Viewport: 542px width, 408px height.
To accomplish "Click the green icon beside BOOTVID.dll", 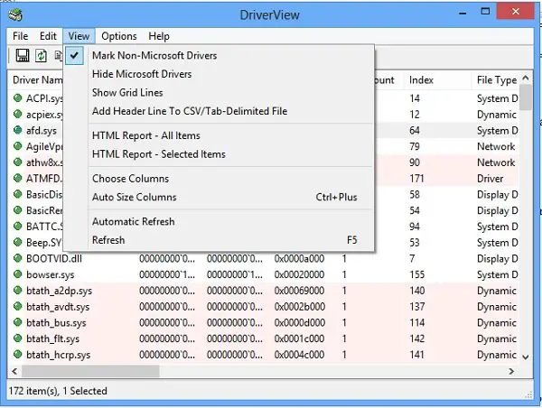I will click(x=18, y=258).
